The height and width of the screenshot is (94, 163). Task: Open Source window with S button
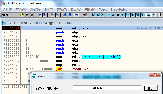(x=153, y=15)
